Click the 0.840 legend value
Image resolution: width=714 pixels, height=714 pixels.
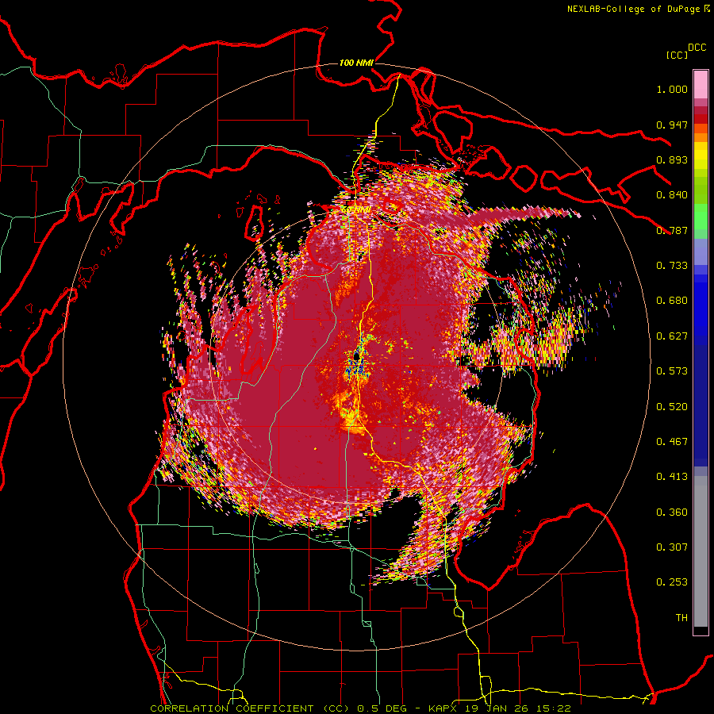pos(672,195)
